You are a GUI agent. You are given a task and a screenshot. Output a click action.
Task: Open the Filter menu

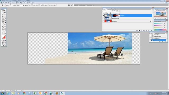click(21, 3)
